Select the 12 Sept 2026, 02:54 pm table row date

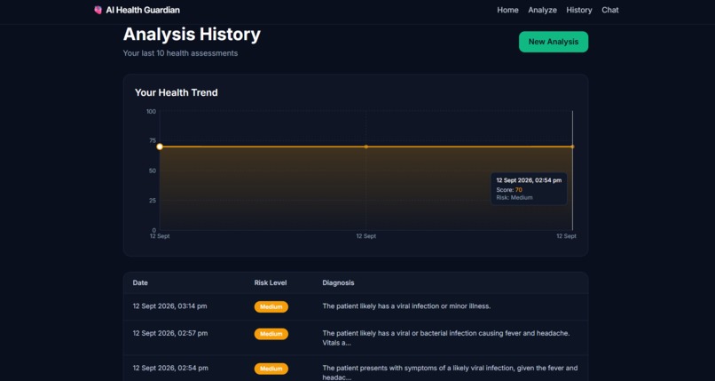click(x=170, y=369)
